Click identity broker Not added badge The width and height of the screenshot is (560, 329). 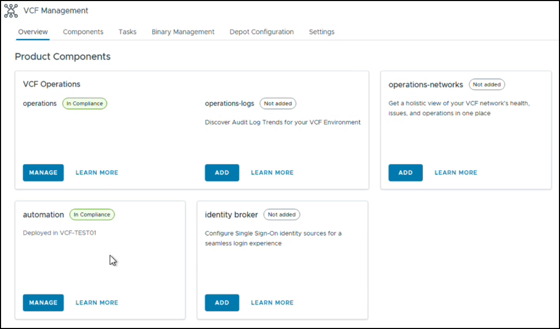click(282, 215)
